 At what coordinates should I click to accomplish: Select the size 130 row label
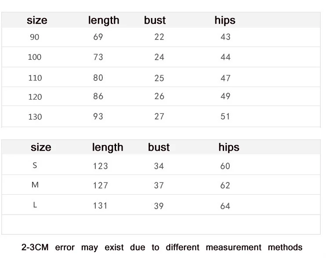pos(35,117)
